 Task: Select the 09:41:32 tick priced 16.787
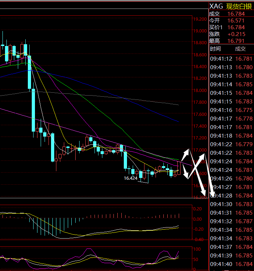231,221
